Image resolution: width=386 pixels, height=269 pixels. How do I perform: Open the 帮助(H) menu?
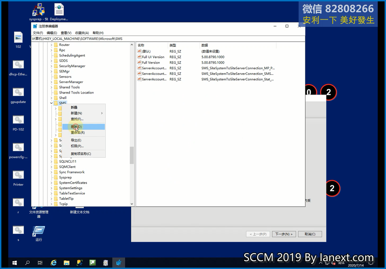tap(98, 33)
